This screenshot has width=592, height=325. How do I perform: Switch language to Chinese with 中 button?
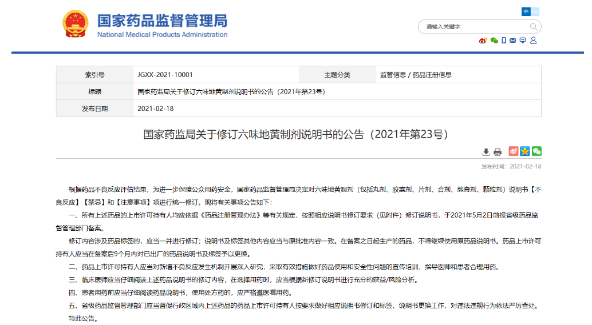pos(526,11)
